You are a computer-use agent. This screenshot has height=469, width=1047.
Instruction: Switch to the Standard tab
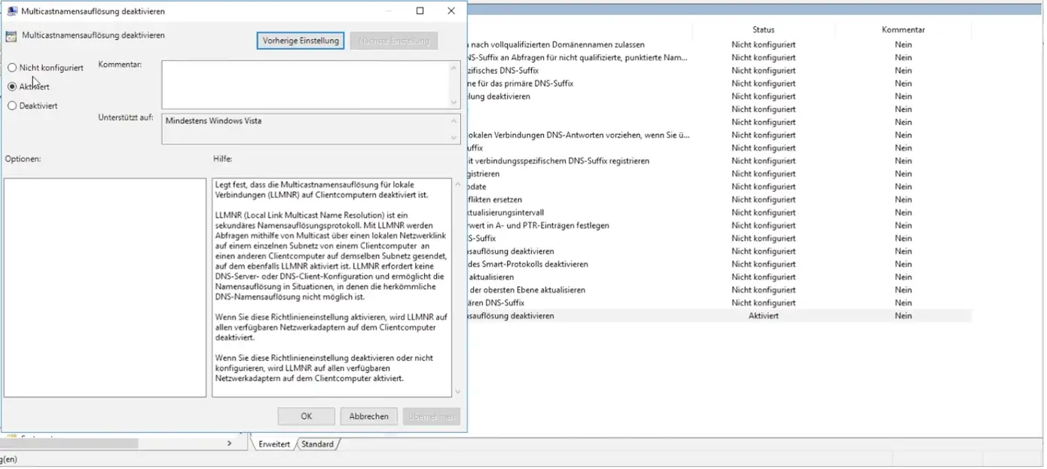coord(317,444)
